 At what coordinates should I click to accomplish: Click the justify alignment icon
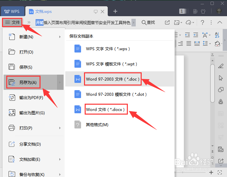(x=189, y=43)
